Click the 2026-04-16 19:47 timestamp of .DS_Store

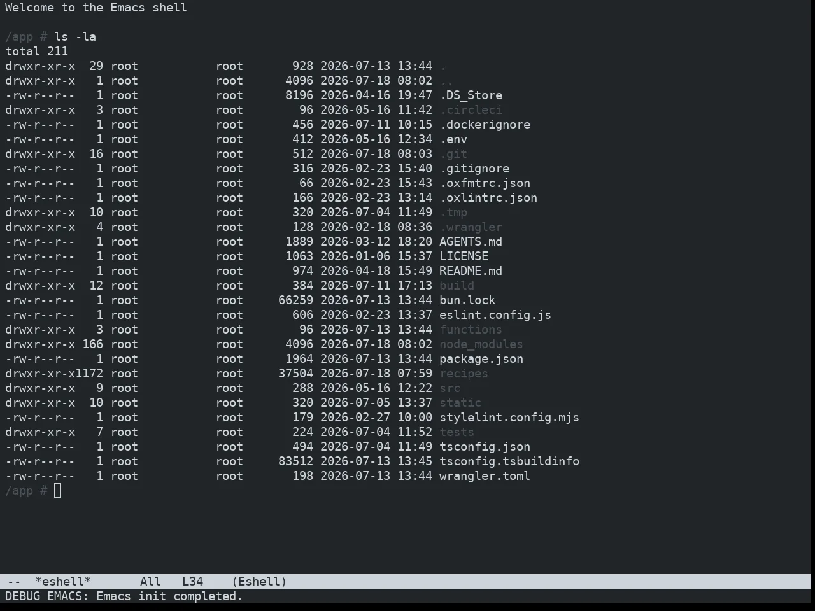tap(376, 95)
